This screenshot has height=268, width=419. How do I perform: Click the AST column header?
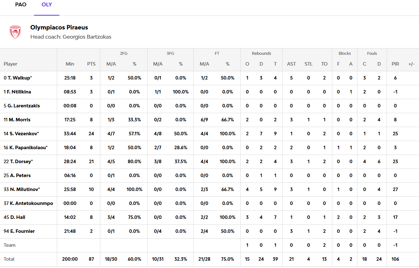point(291,64)
